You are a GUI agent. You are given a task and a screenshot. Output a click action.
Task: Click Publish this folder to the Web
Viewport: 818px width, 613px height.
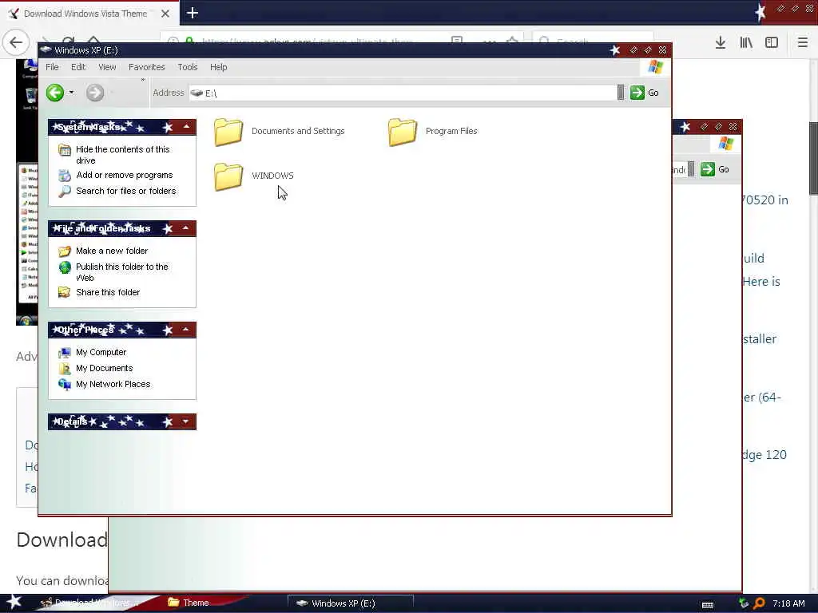click(121, 272)
